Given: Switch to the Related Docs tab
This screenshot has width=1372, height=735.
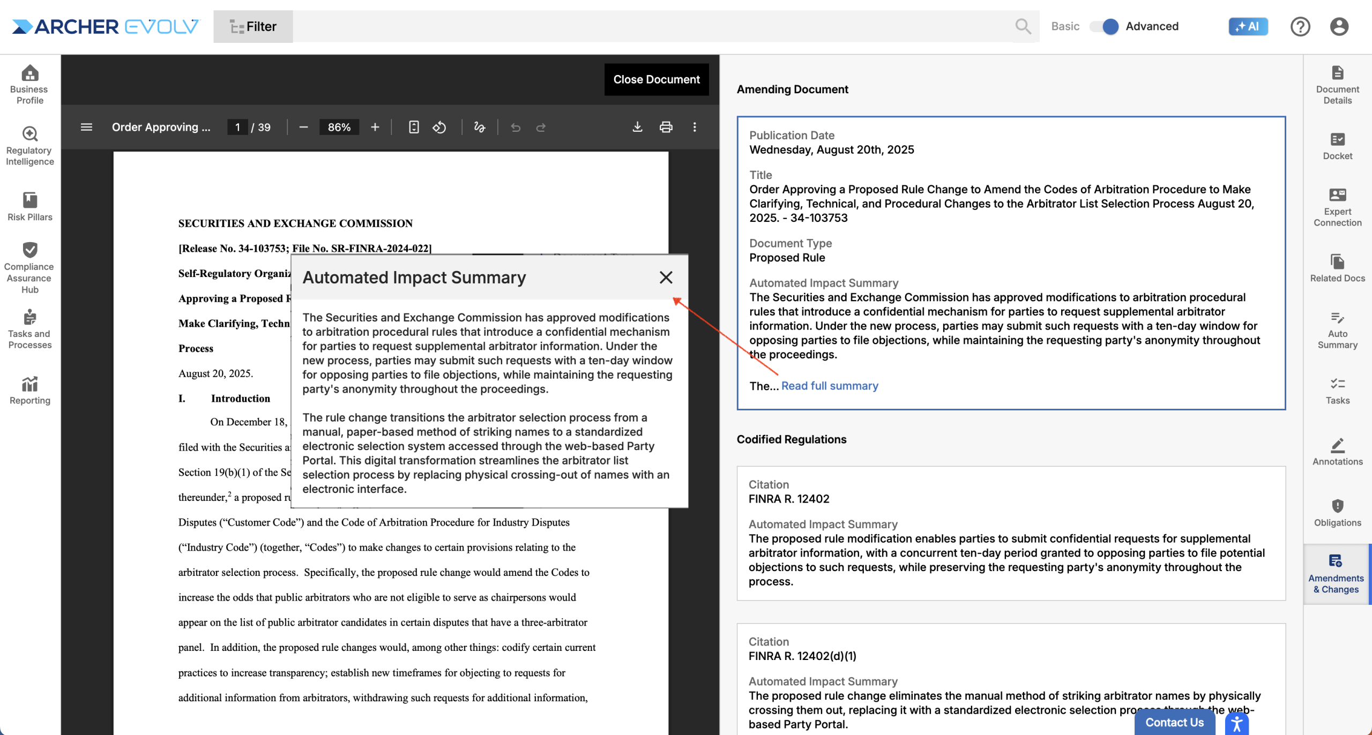Looking at the screenshot, I should tap(1337, 268).
